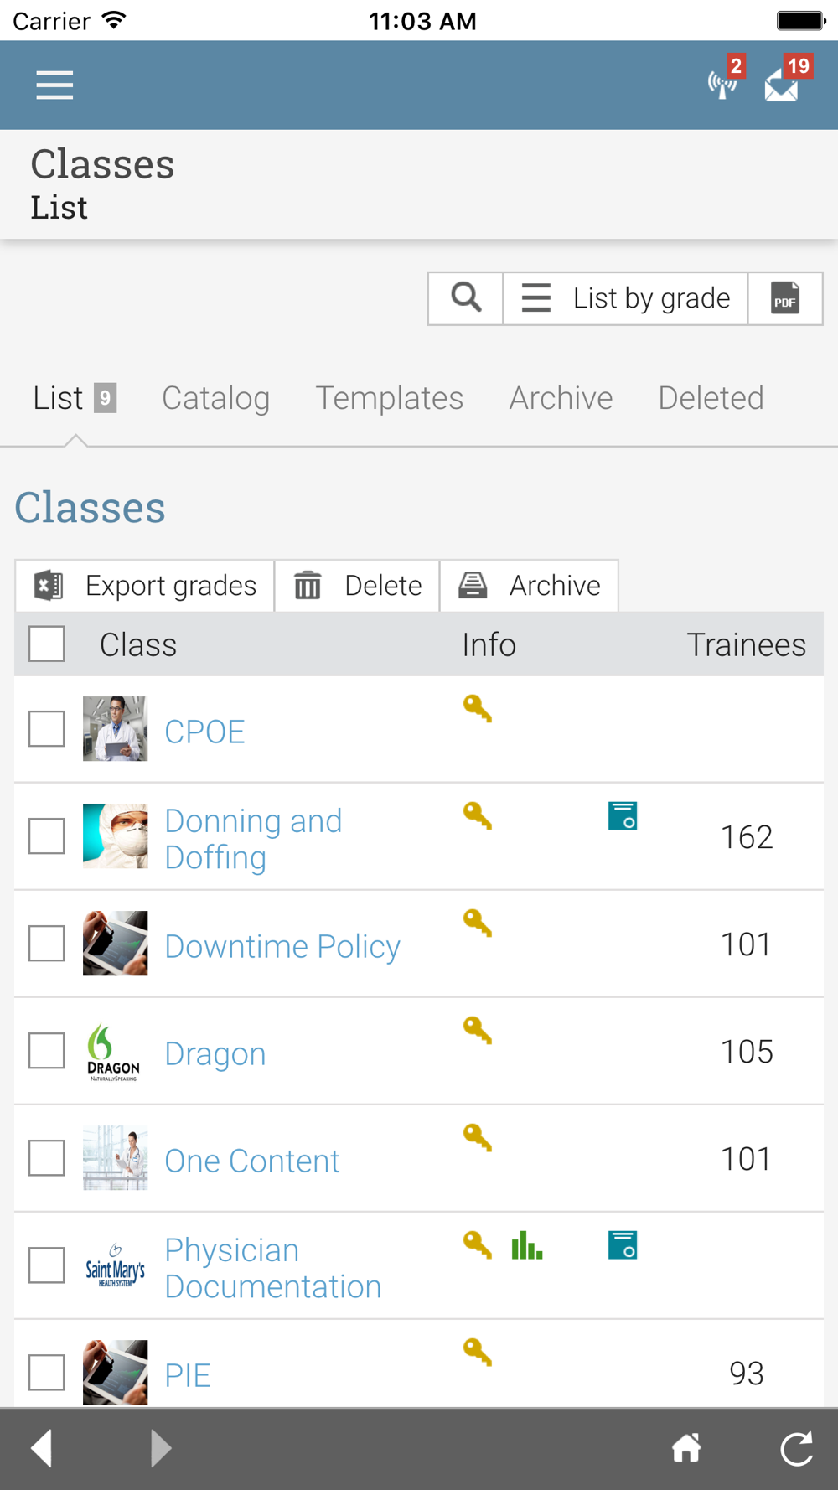Reload the page with refresh icon

797,1448
